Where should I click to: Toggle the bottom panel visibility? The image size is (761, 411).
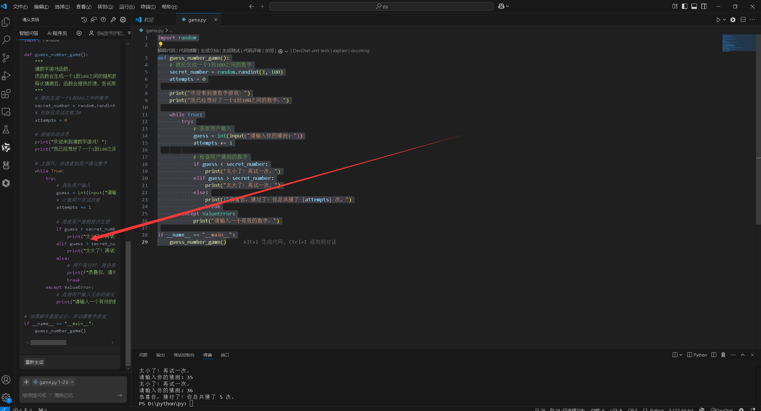[694, 6]
